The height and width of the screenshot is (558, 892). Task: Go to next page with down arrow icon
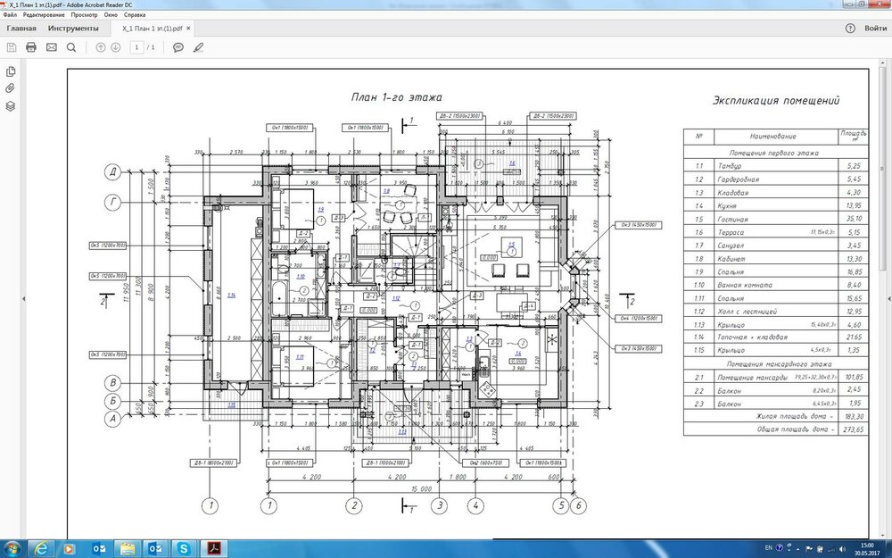[x=116, y=47]
